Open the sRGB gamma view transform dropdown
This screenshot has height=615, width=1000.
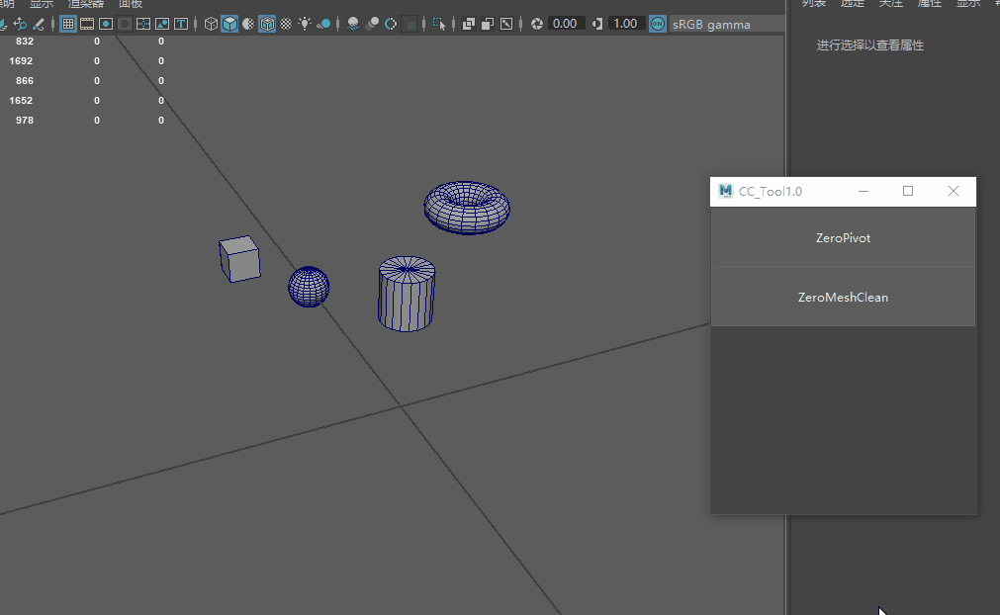pos(710,24)
